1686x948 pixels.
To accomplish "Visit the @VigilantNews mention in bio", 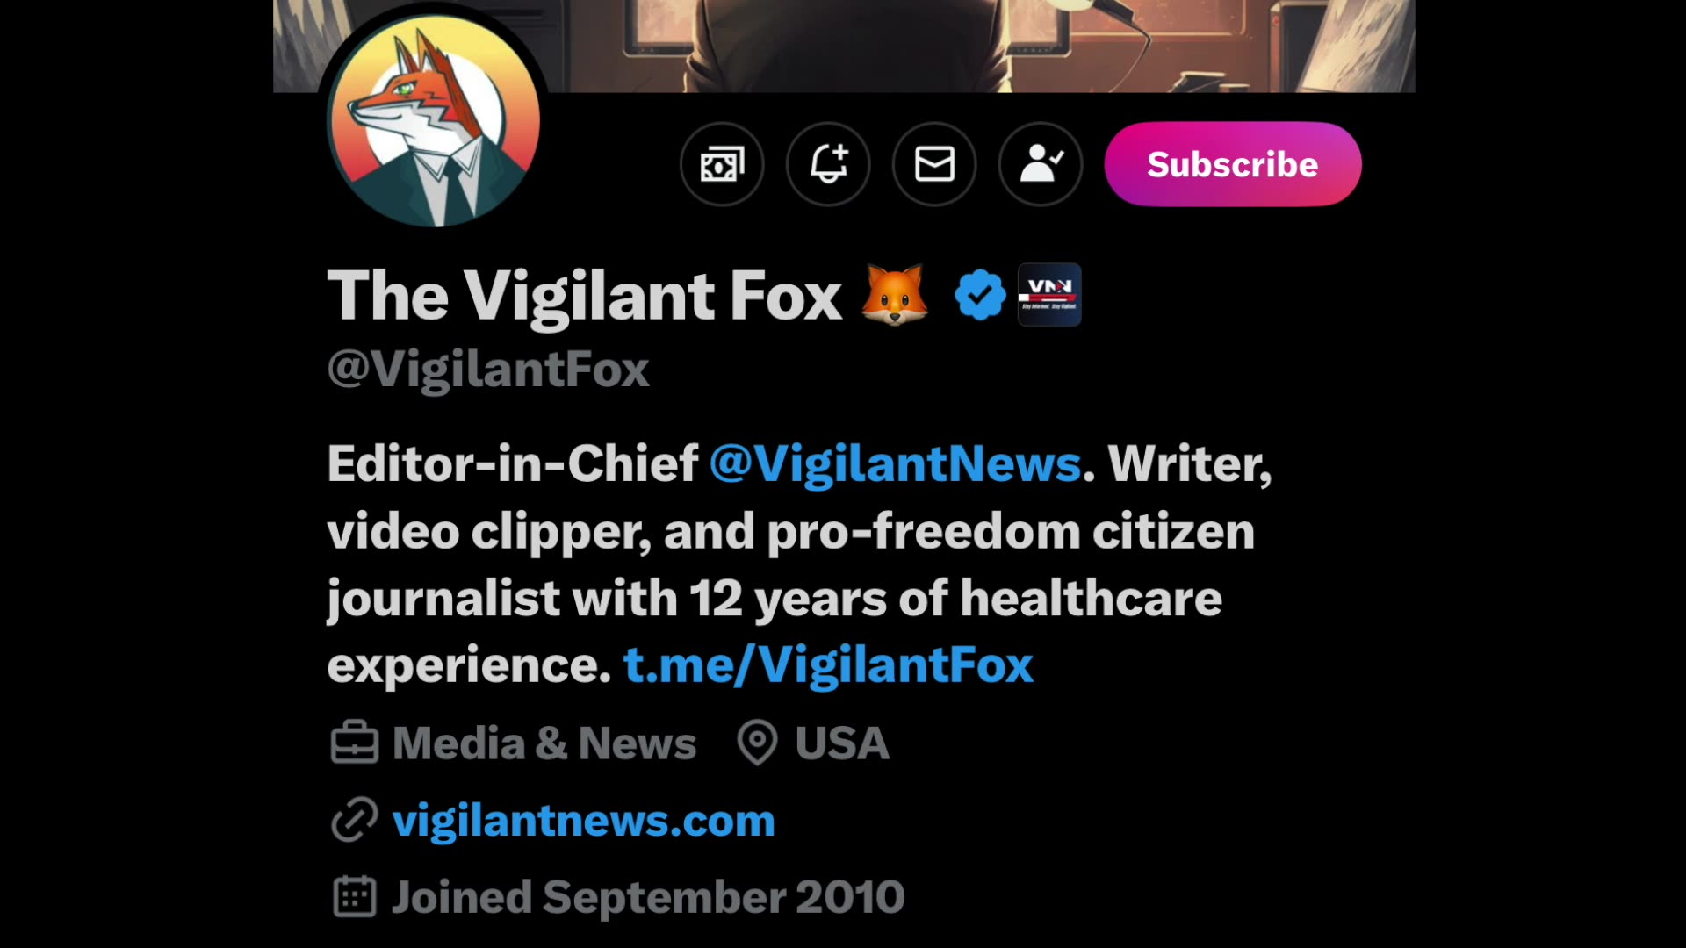I will point(893,464).
